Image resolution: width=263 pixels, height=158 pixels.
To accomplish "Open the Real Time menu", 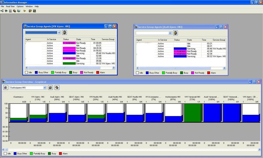I will [10, 6].
